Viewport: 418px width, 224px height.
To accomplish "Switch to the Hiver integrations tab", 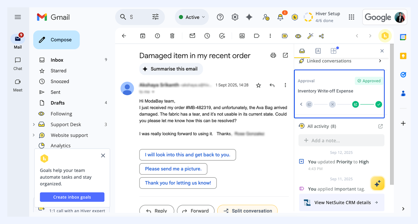I will 334,51.
